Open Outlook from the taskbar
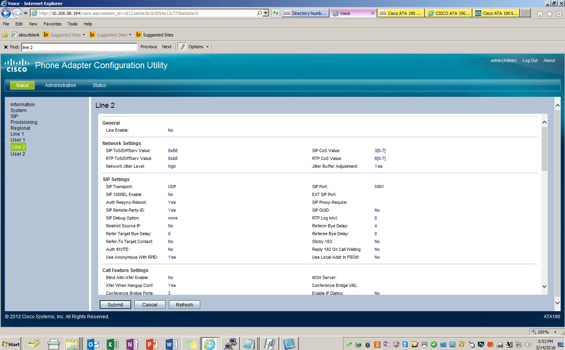The width and height of the screenshot is (565, 350). pyautogui.click(x=93, y=344)
